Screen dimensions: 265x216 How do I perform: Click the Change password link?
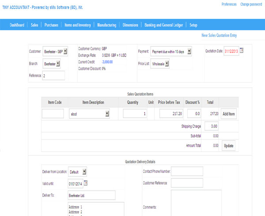coord(251,4)
